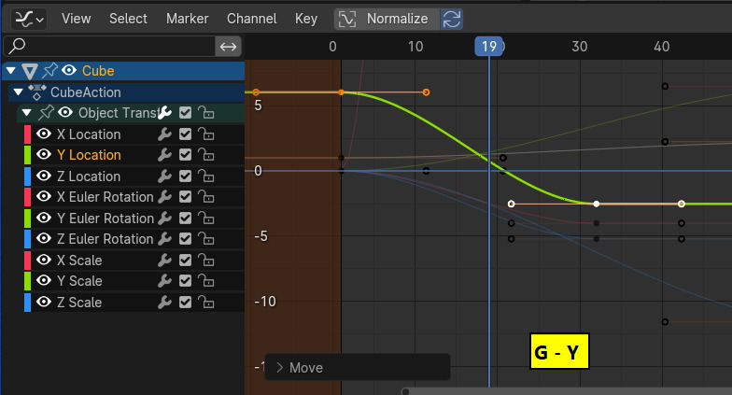This screenshot has width=732, height=395.
Task: Uncheck the X Location mute checkbox
Action: (x=185, y=134)
